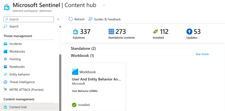Image resolution: width=225 pixels, height=111 pixels.
Task: Click the Workbook card chart icon
Action: [x=75, y=72]
